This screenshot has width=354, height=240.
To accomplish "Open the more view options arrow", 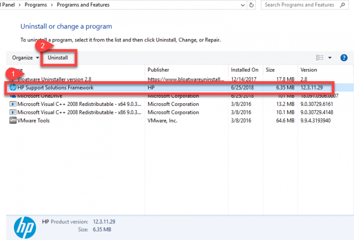I will pyautogui.click(x=330, y=58).
